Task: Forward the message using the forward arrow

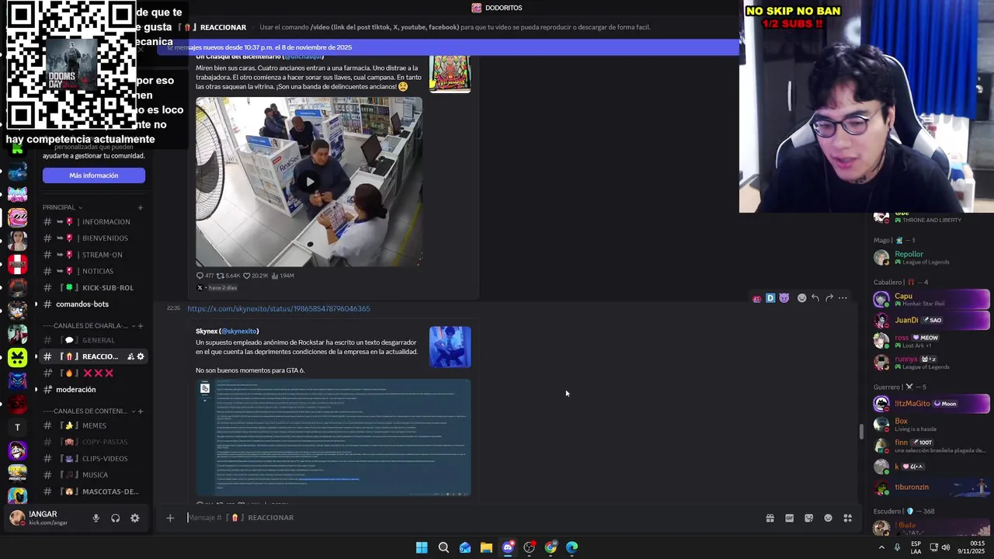Action: [x=829, y=298]
